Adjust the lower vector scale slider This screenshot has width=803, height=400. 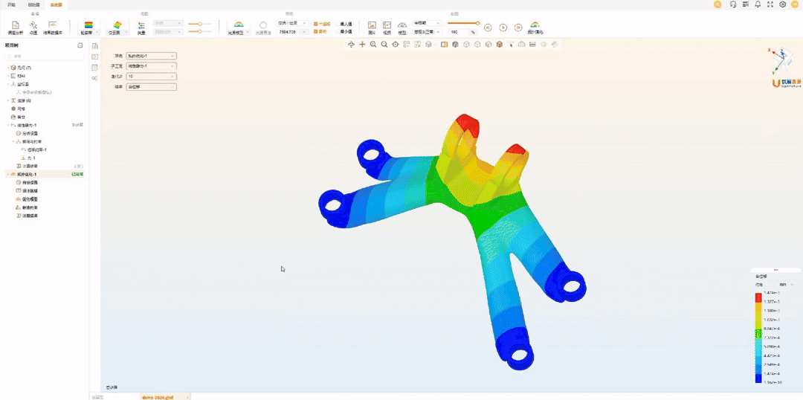(x=200, y=31)
